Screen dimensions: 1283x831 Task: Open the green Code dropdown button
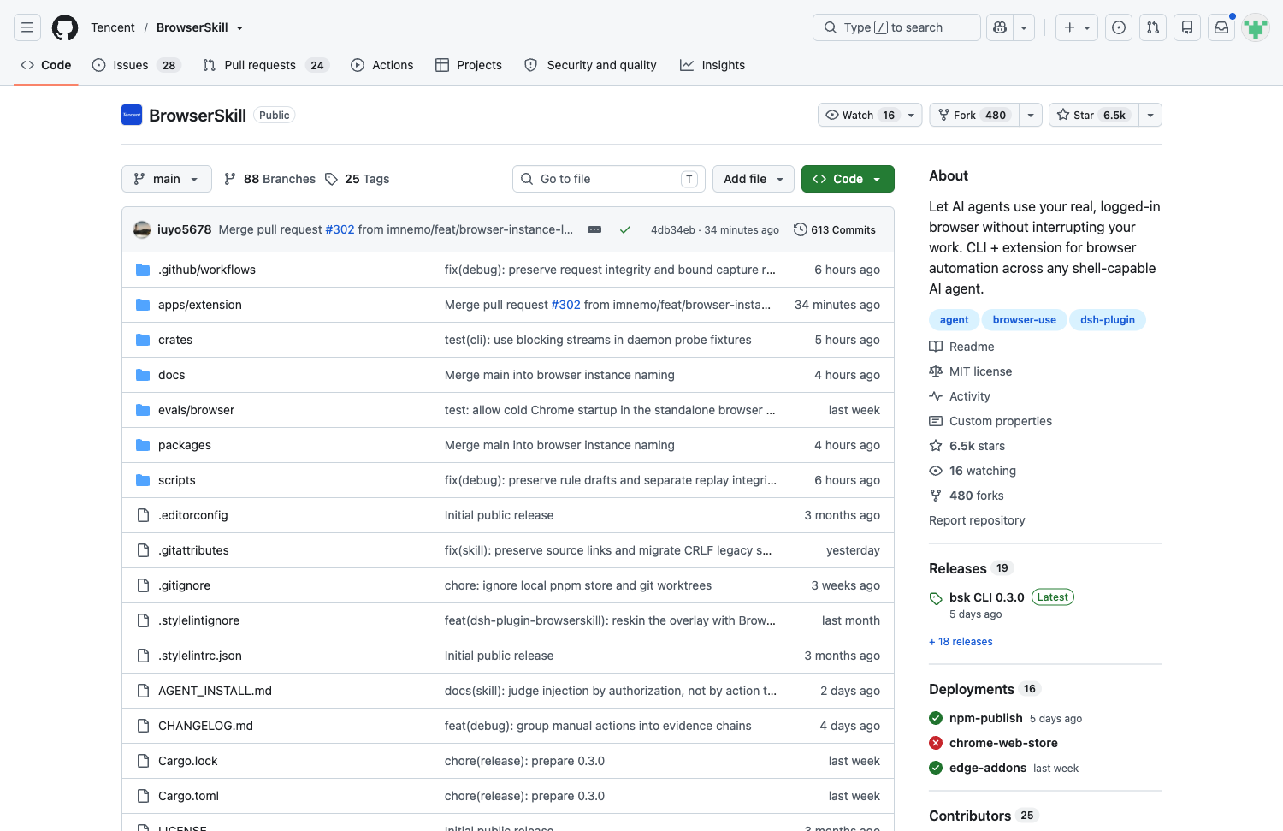(x=848, y=179)
